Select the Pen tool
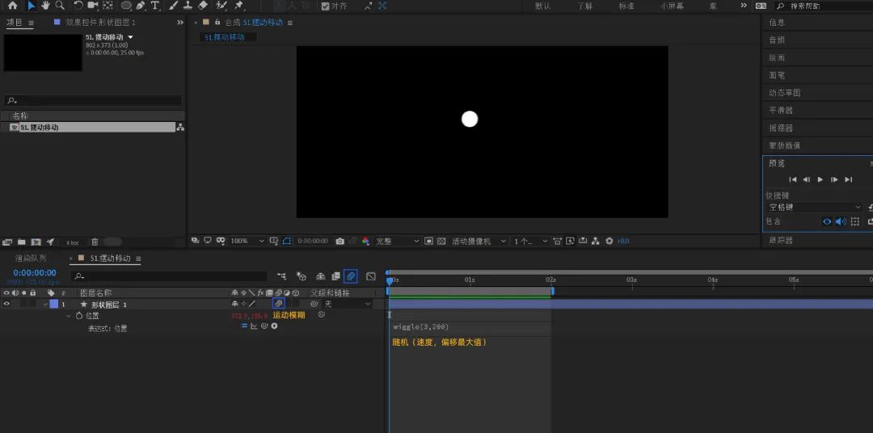Viewport: 873px width, 433px height. 141,6
